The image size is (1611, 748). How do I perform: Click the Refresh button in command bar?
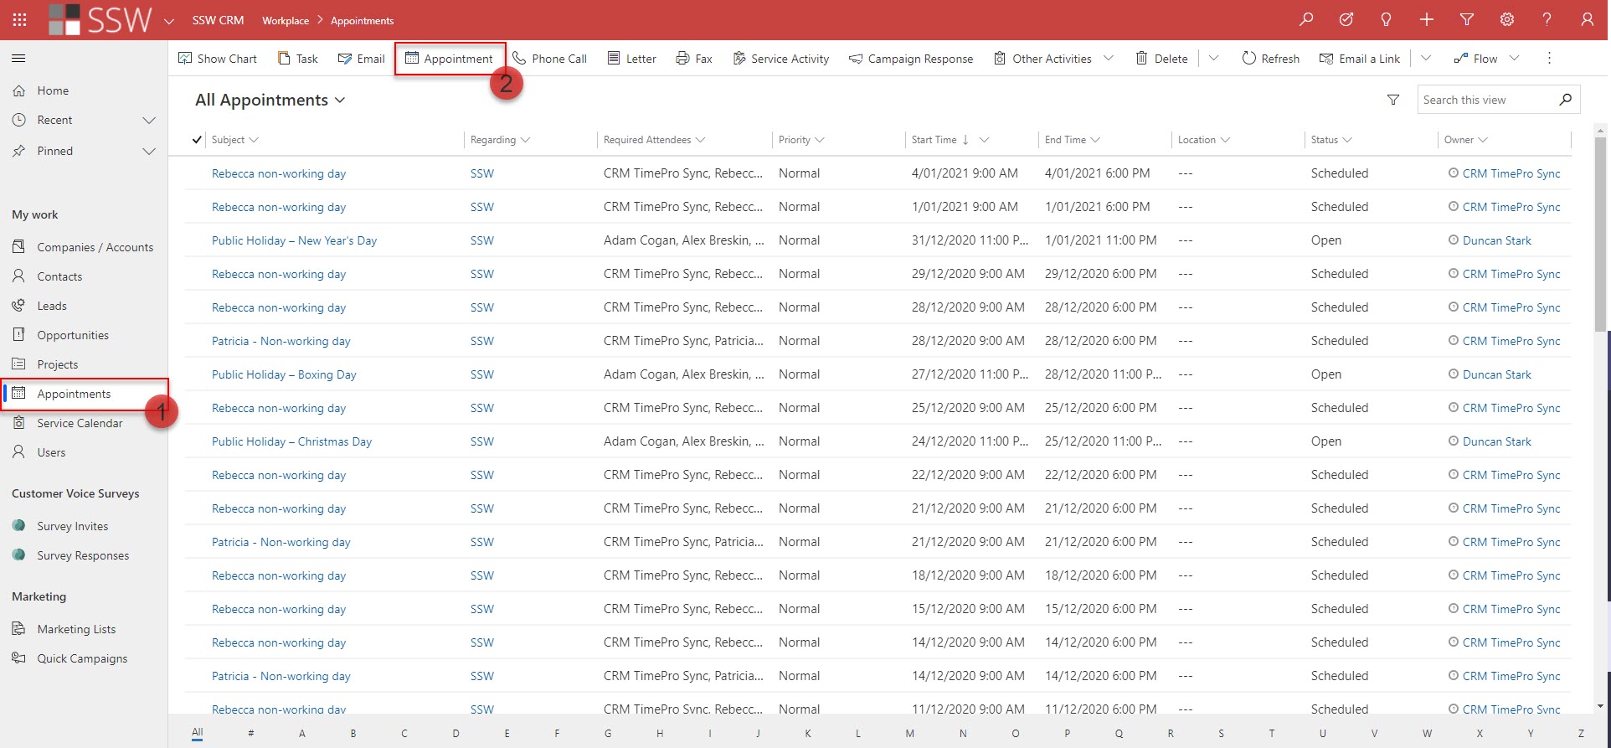(1270, 59)
